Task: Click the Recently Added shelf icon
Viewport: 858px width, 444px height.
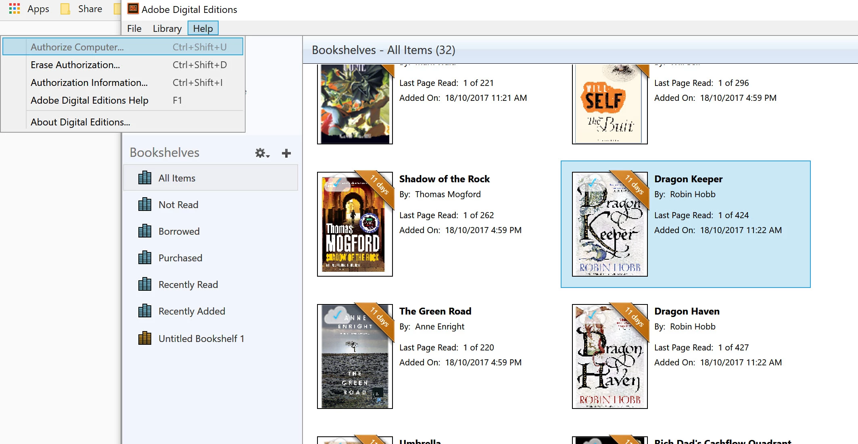Action: point(145,311)
